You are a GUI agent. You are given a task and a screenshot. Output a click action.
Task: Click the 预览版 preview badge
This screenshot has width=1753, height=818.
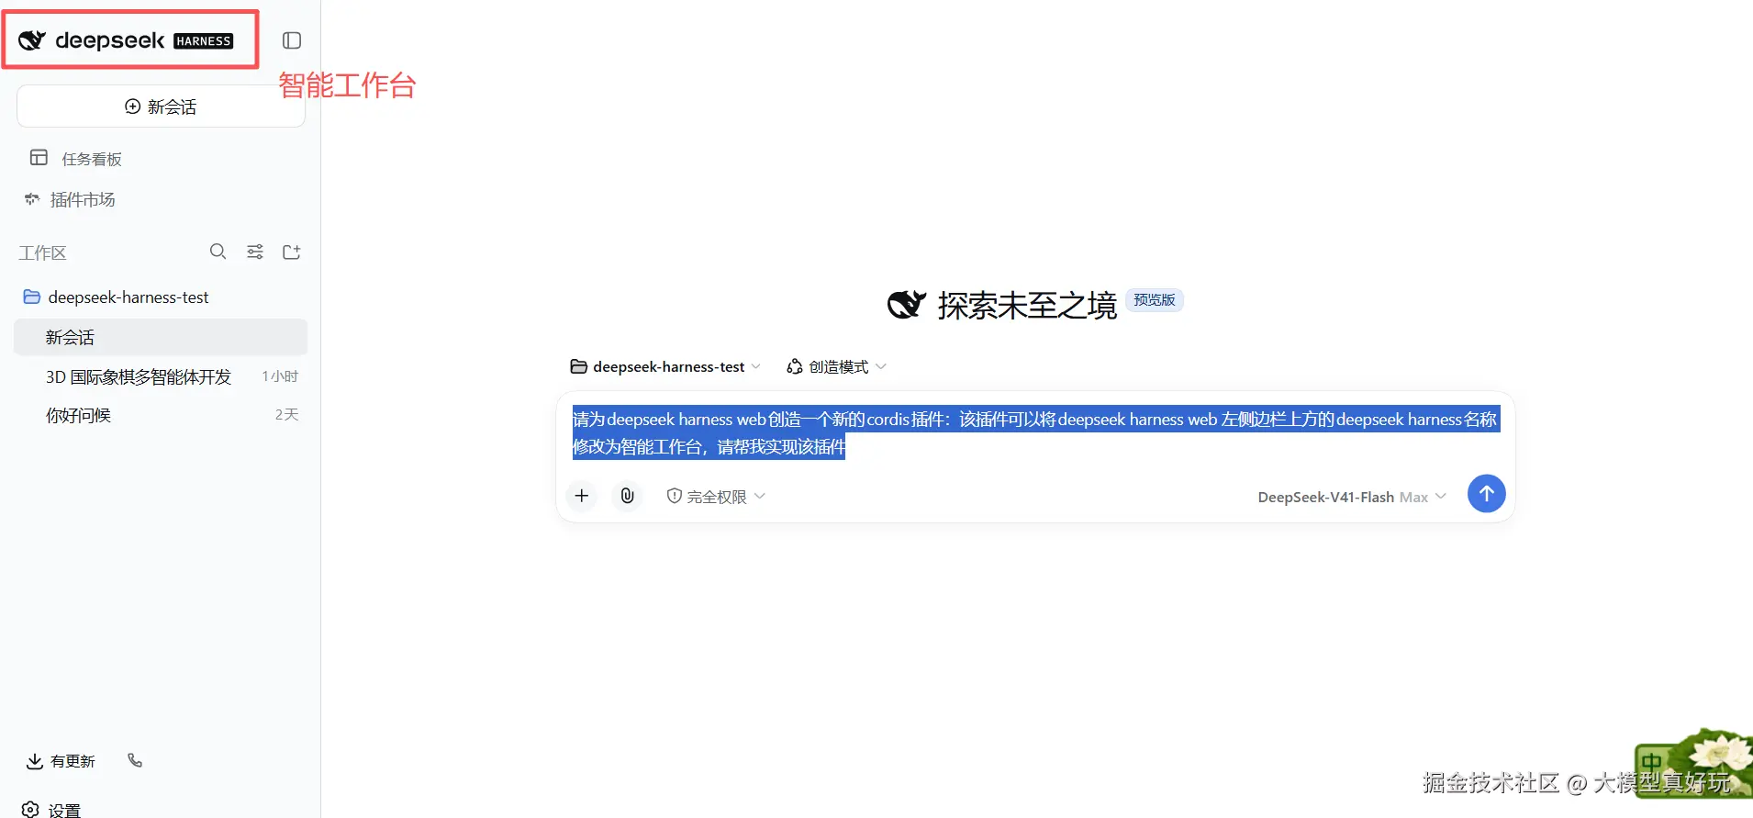(1155, 300)
